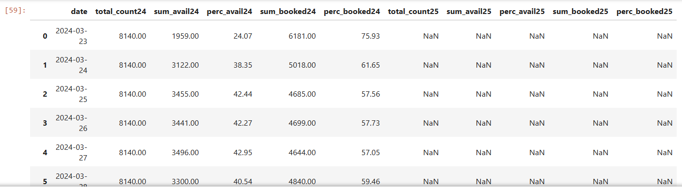Click the 59.46 perc_booked24 cell
Image resolution: width=682 pixels, height=188 pixels.
point(370,182)
